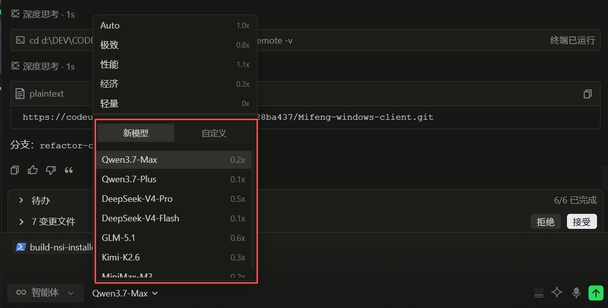Click the PowerShell icon on file chip

tap(21, 247)
